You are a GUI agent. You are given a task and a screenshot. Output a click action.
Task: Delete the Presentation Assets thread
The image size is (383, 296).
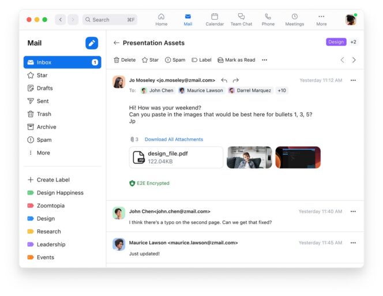tap(125, 60)
